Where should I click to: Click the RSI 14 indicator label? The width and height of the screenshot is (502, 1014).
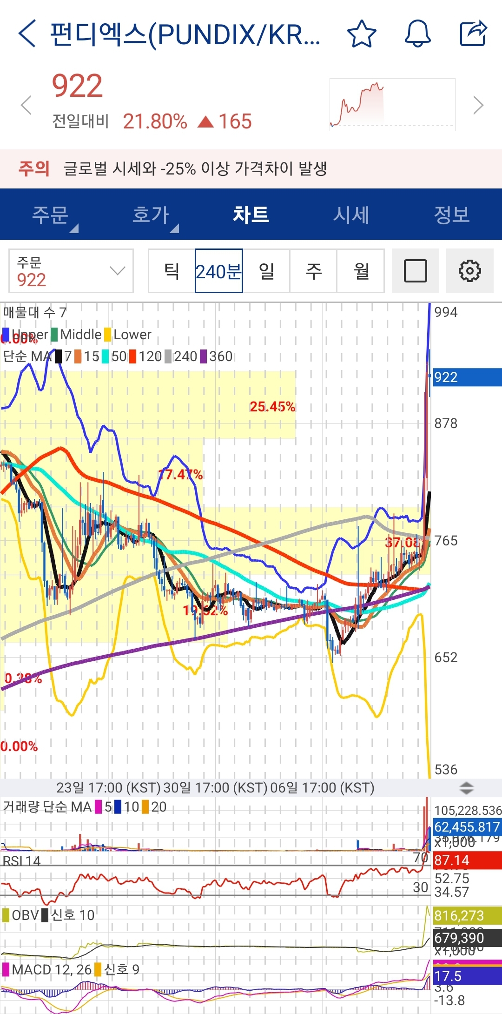22,860
